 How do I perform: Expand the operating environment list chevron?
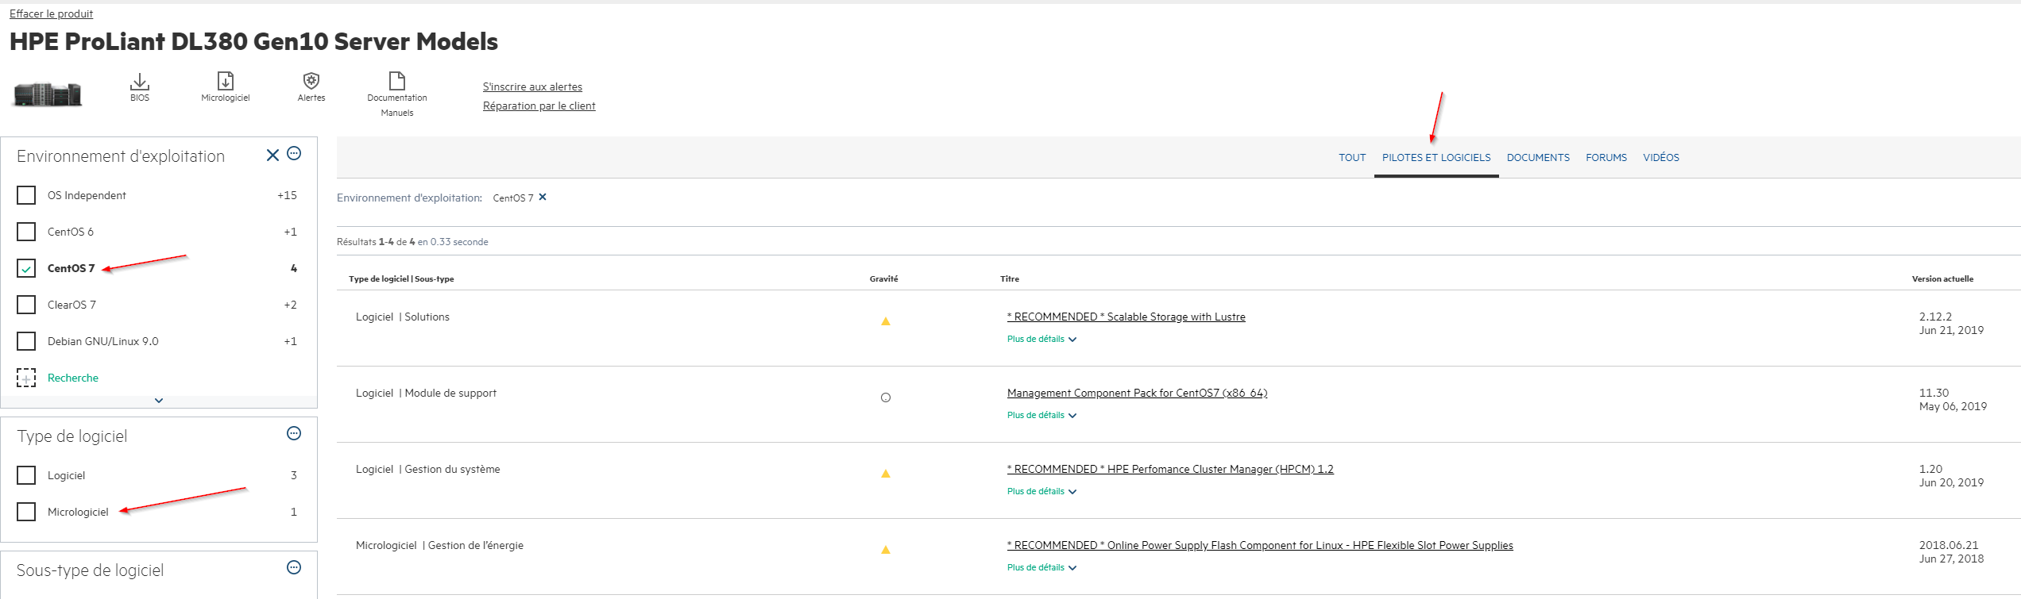[159, 401]
